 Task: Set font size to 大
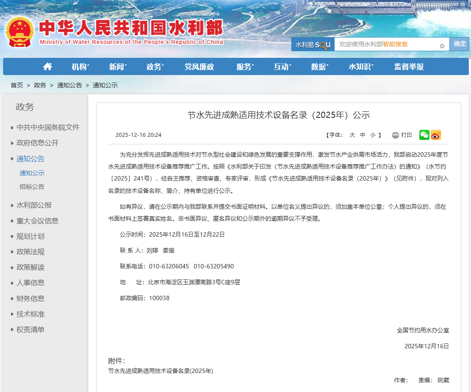(x=352, y=135)
